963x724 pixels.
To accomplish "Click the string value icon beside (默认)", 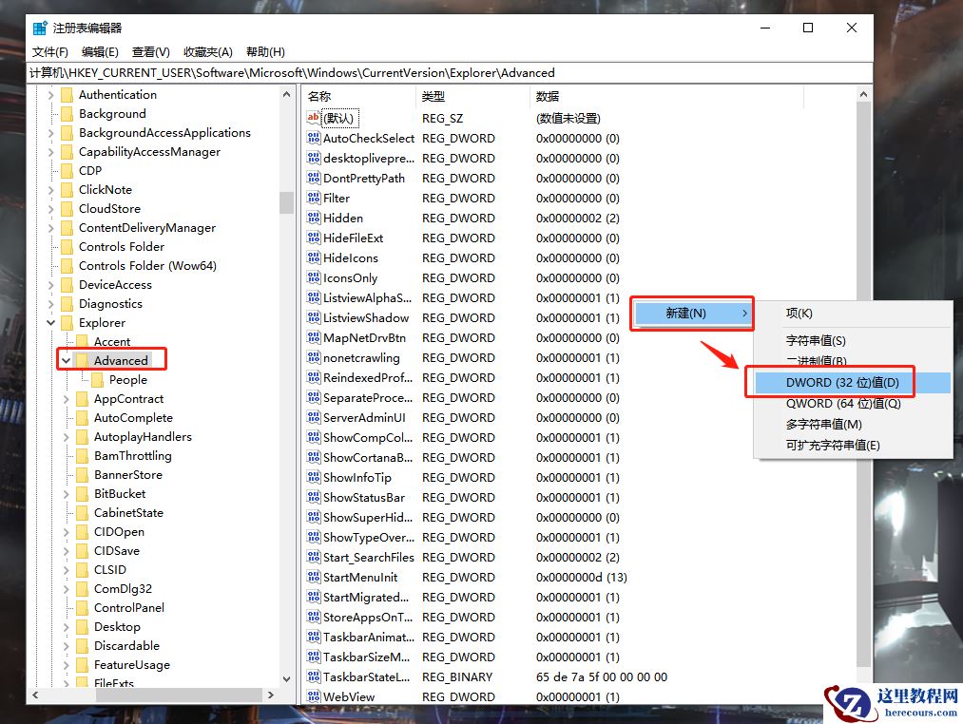I will click(x=314, y=118).
